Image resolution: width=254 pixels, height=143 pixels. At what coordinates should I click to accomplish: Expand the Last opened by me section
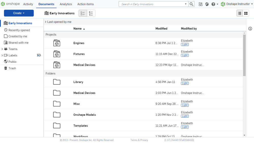(x=45, y=22)
